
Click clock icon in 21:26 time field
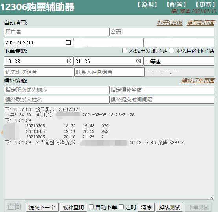(139, 61)
